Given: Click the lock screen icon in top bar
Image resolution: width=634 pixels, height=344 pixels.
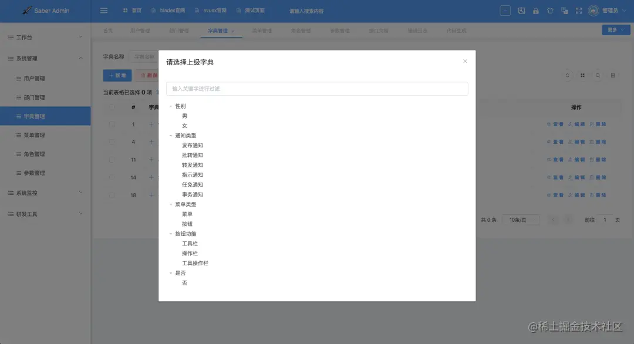Looking at the screenshot, I should [536, 10].
